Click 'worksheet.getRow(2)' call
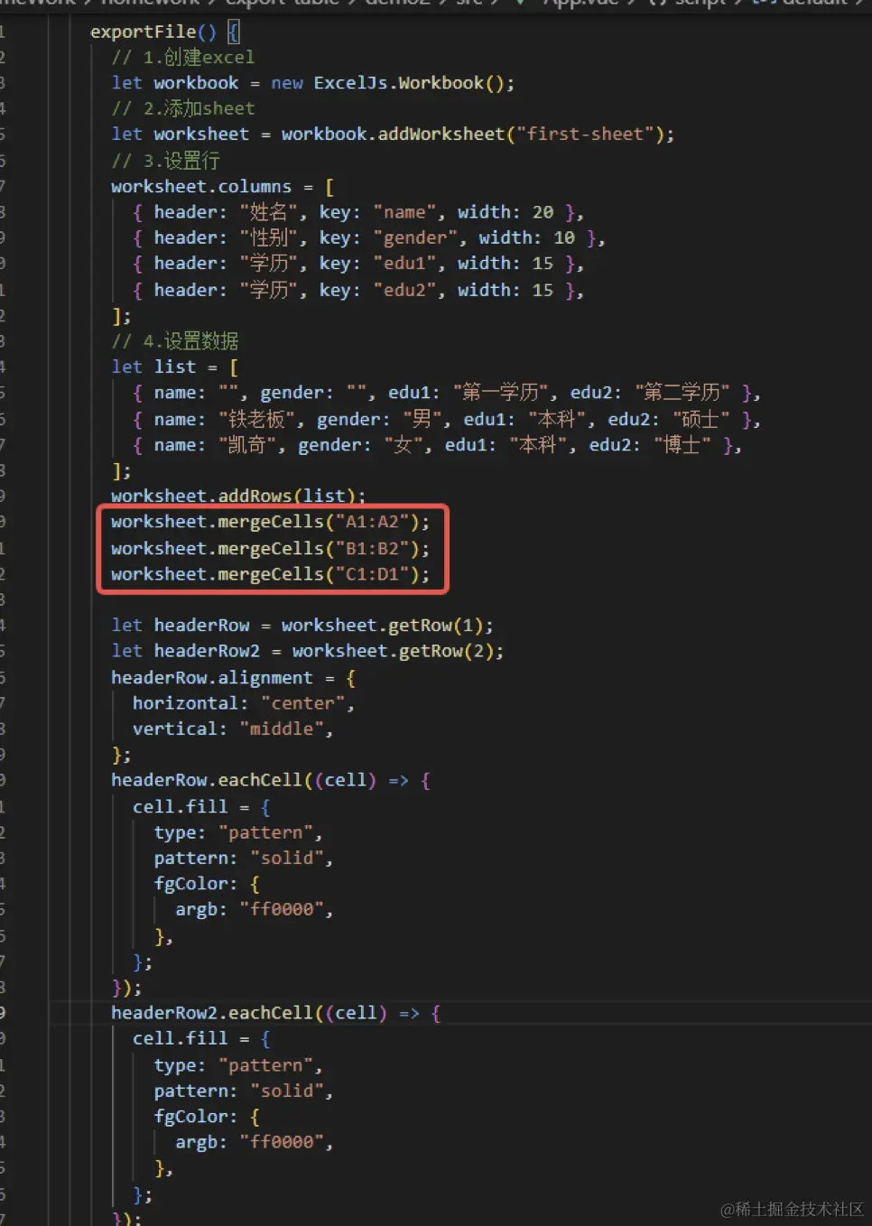Image resolution: width=872 pixels, height=1226 pixels. [394, 651]
